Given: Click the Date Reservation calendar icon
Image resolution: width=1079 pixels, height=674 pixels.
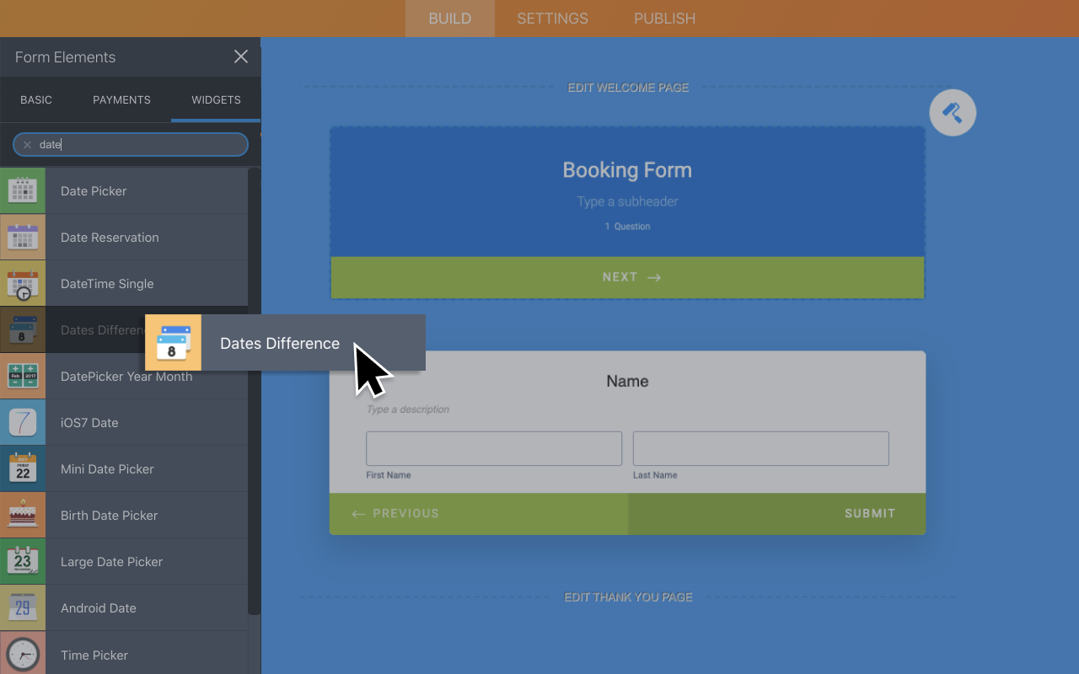Looking at the screenshot, I should pos(23,238).
